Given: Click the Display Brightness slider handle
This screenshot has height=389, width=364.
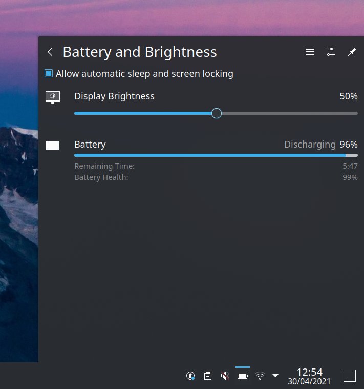Looking at the screenshot, I should [x=217, y=113].
